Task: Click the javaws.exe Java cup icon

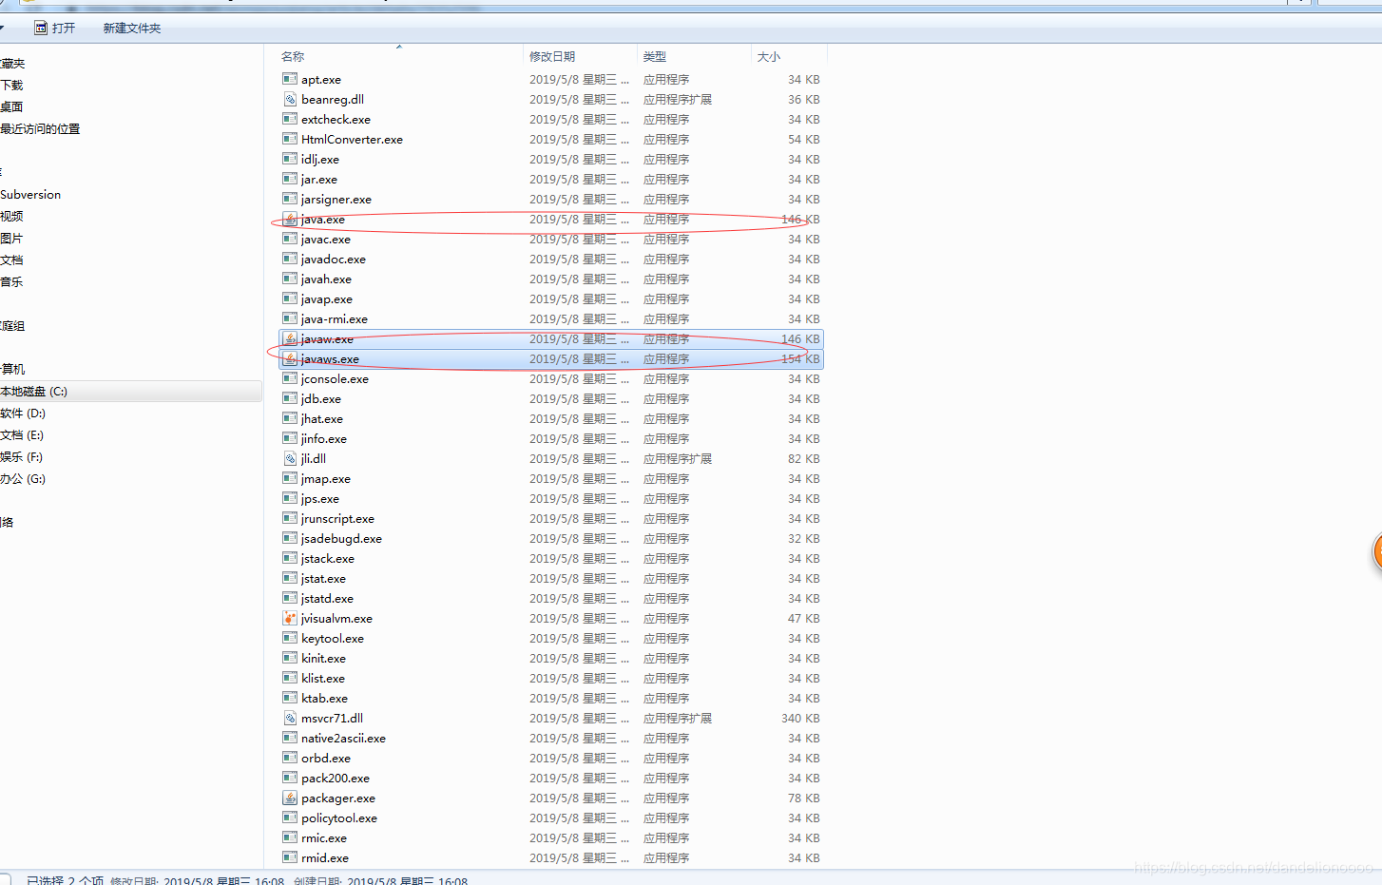Action: 290,358
